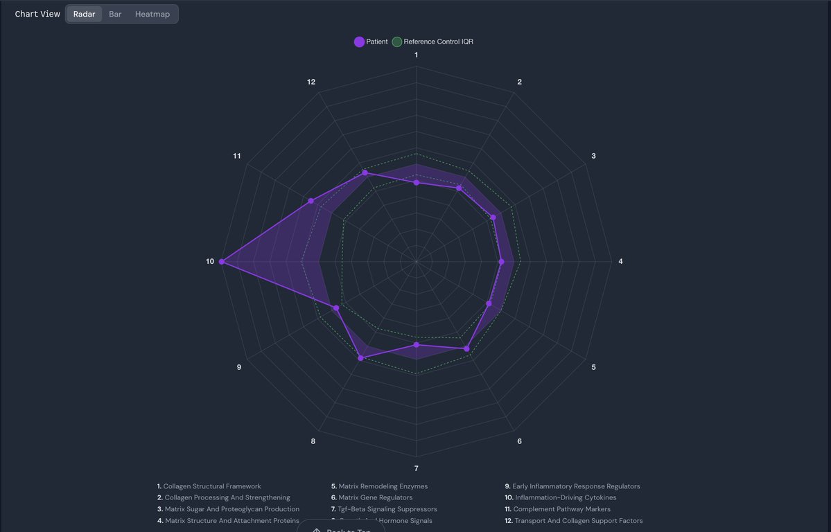Click radar axis label 6

pyautogui.click(x=519, y=441)
